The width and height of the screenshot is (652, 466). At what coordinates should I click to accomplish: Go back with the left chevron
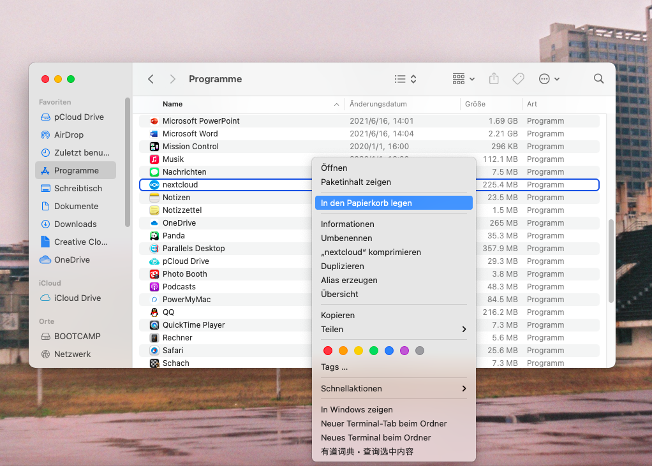[151, 79]
